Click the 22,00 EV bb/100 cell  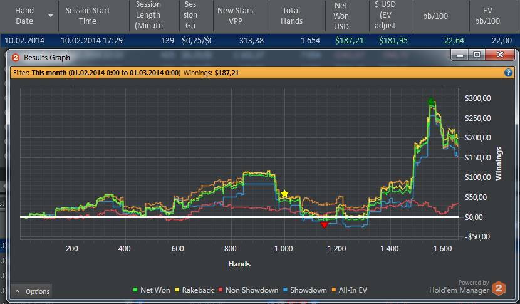click(502, 41)
